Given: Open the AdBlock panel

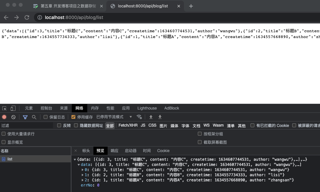Looking at the screenshot, I should point(172,108).
